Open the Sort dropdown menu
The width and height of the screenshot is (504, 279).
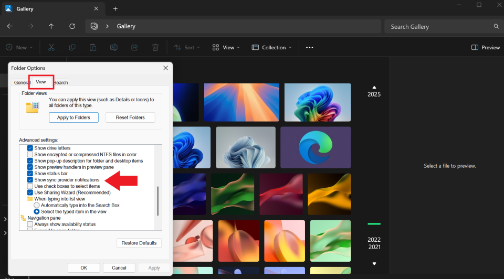point(184,47)
